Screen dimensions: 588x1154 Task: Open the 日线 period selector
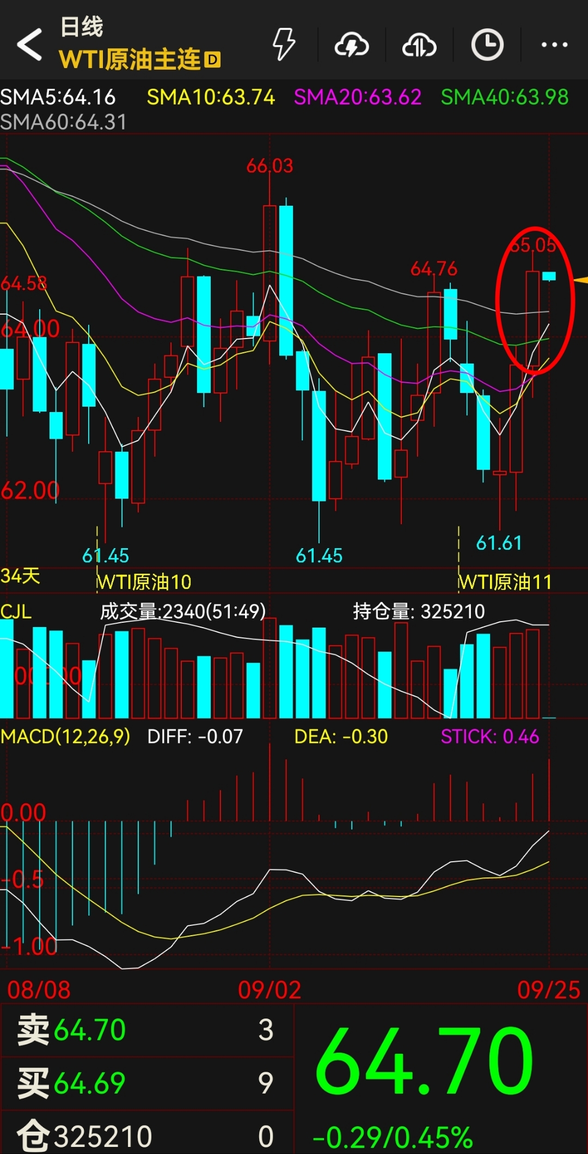click(x=82, y=27)
